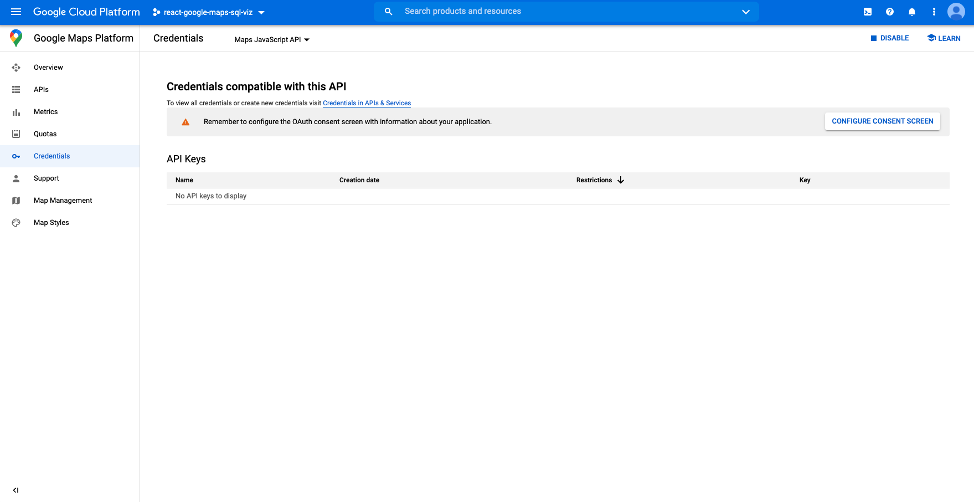This screenshot has width=974, height=502.
Task: Click the Restrictions column header text
Action: click(594, 180)
